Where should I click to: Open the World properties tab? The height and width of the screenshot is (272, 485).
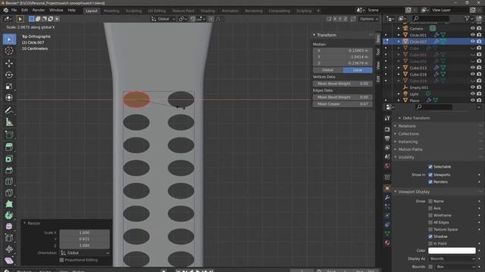(387, 166)
